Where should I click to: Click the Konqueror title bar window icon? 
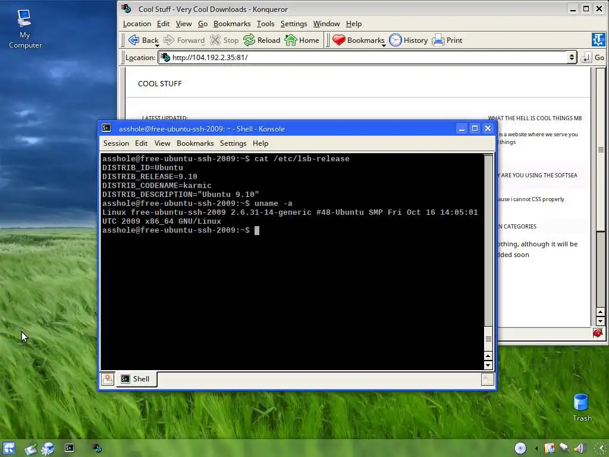(x=126, y=8)
